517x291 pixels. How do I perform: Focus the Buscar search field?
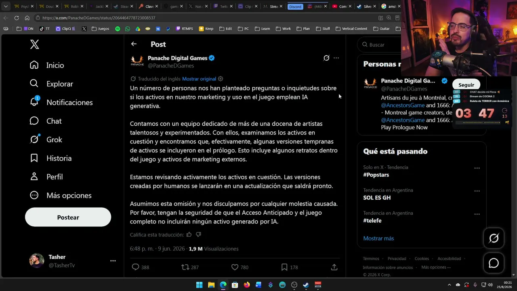(x=380, y=44)
